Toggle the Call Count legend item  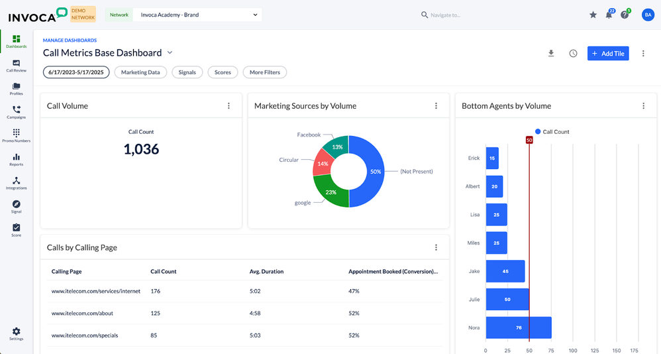552,132
